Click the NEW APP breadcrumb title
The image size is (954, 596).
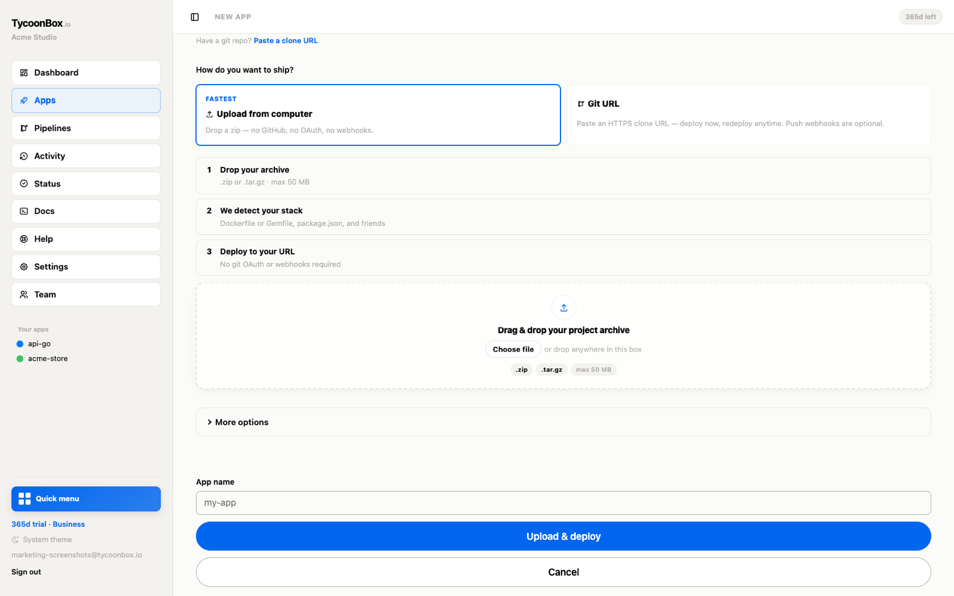click(x=233, y=17)
